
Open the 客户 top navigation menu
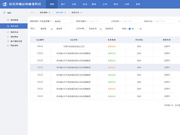(63, 4)
